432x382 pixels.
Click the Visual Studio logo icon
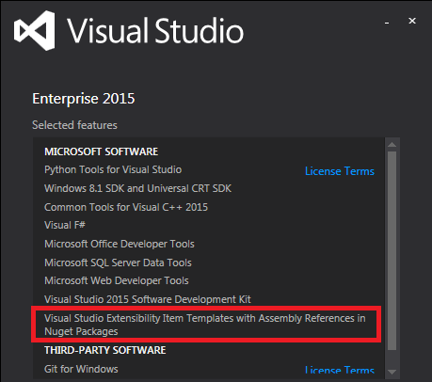pos(35,30)
